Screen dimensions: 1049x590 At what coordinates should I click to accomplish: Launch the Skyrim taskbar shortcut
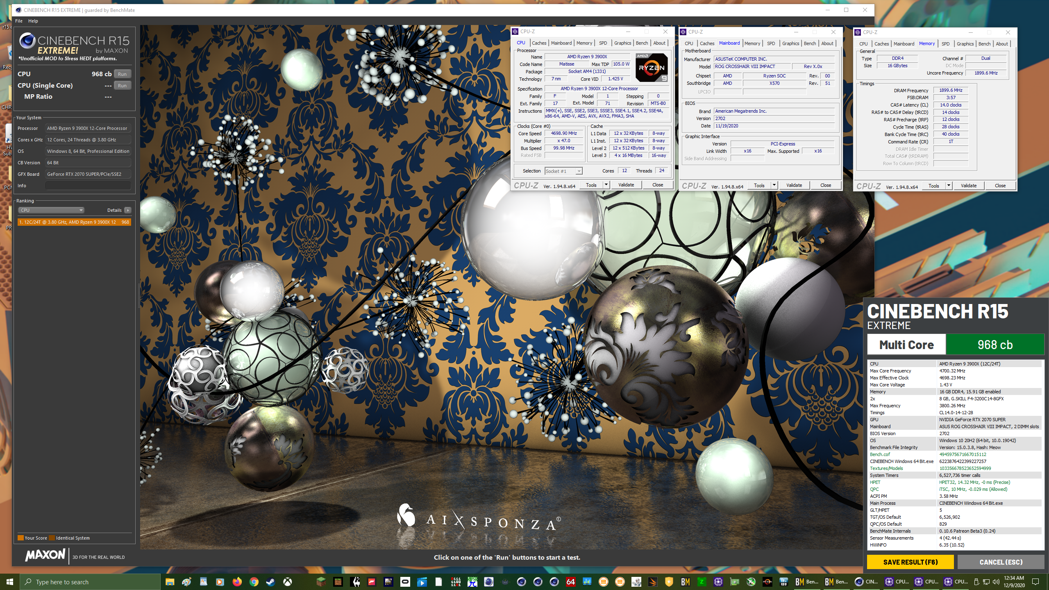(355, 582)
